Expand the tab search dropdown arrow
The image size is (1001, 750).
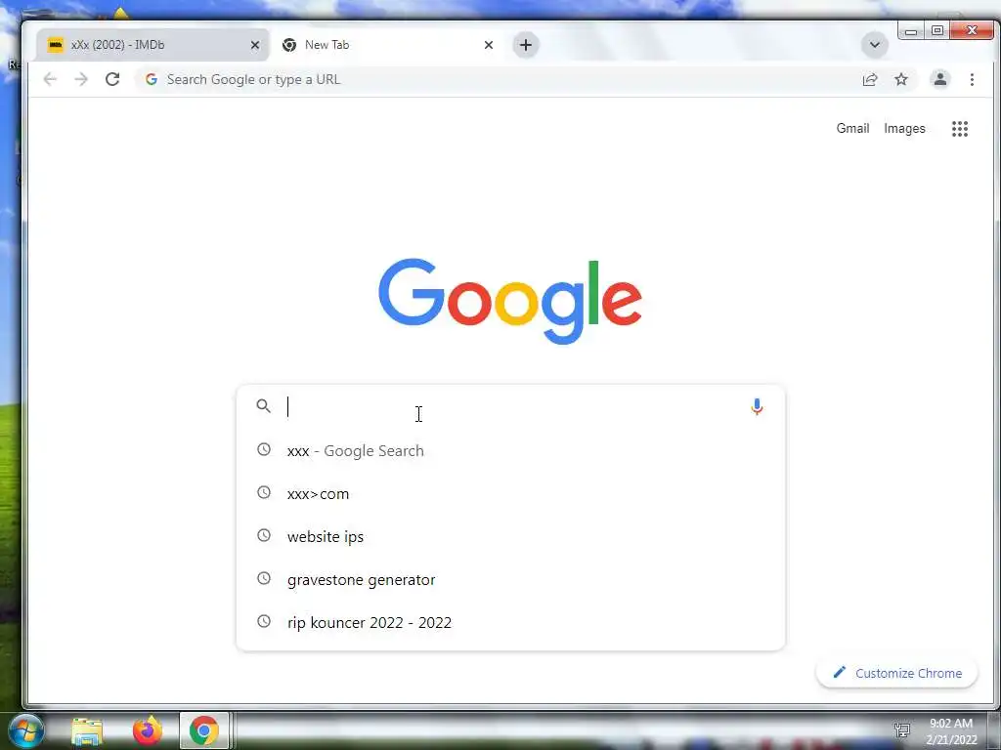tap(875, 45)
